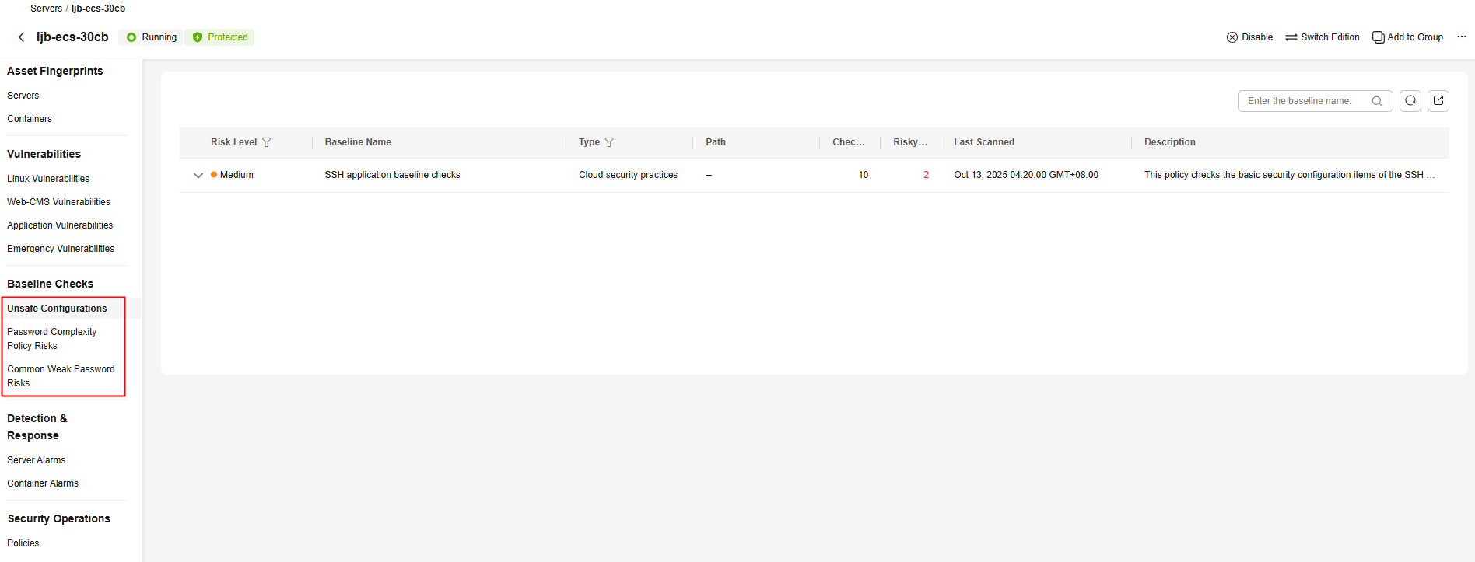Open the three-dot more actions menu

click(x=1462, y=37)
